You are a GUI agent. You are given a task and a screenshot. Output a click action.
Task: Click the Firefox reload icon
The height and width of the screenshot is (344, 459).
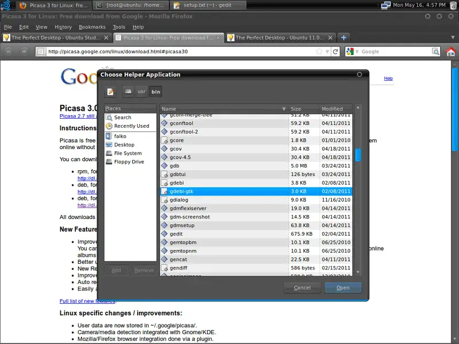pyautogui.click(x=336, y=52)
